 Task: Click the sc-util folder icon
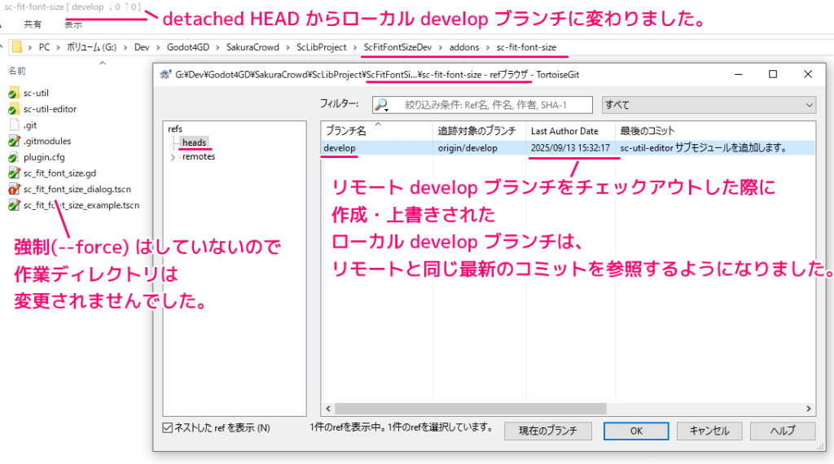click(13, 94)
